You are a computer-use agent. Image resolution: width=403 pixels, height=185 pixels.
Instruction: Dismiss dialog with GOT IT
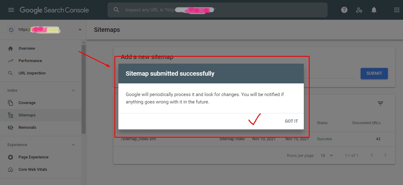tap(291, 121)
